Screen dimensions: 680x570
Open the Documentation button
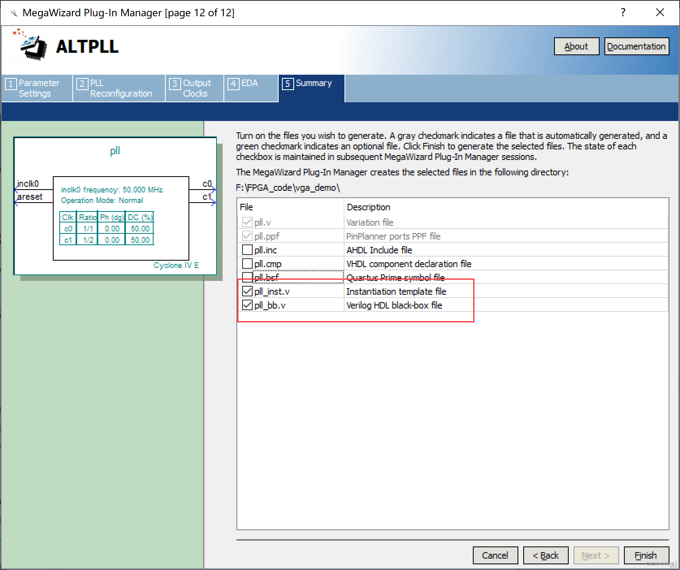coord(637,46)
